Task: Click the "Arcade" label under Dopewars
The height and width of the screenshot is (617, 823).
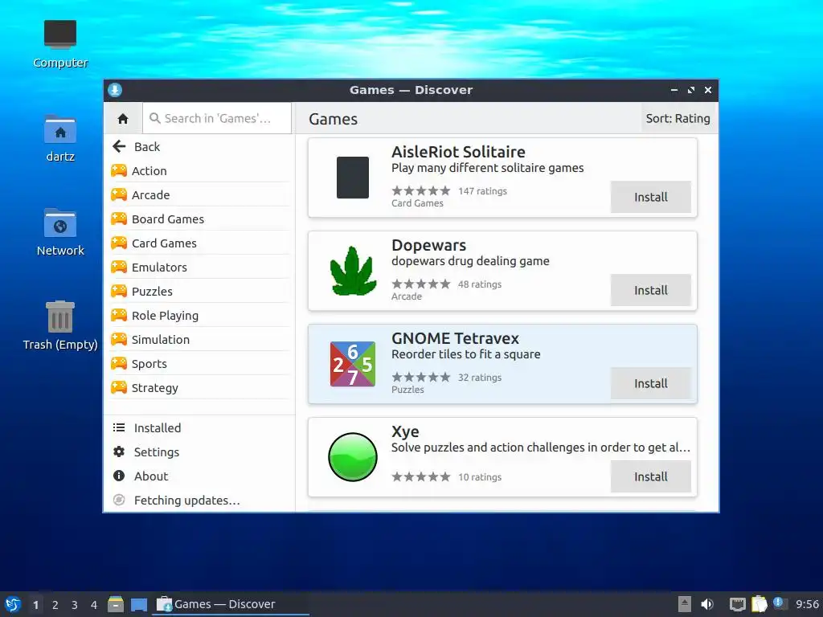Action: 407,296
